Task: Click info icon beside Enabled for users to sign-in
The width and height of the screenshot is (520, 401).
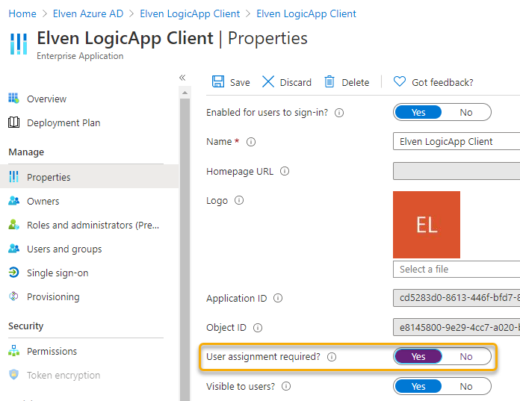Action: pos(339,113)
